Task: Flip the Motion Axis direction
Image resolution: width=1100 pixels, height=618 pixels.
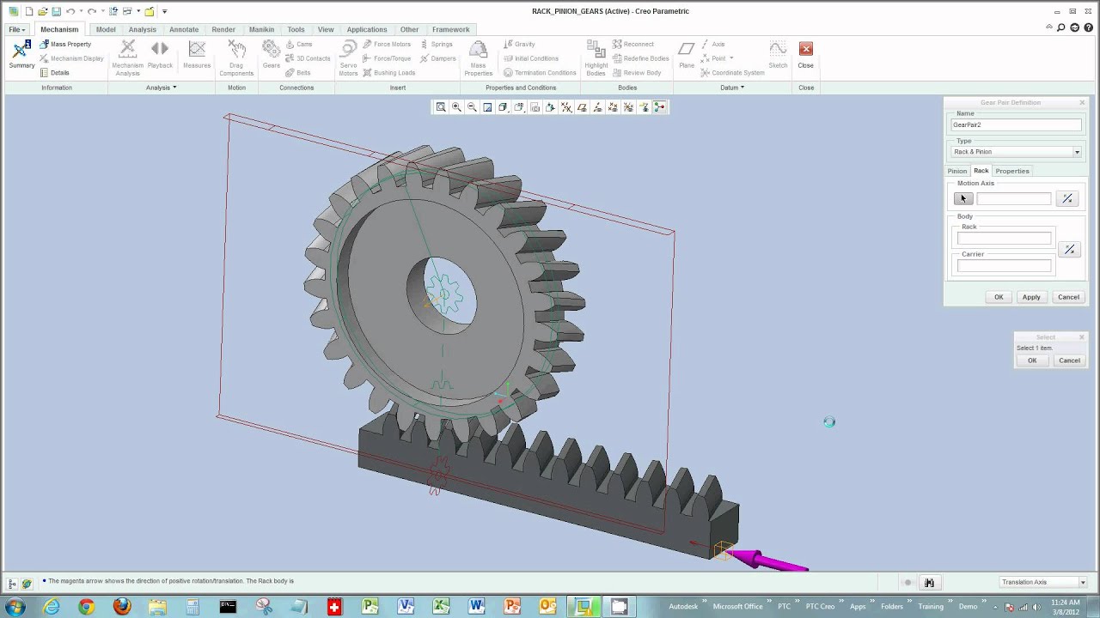Action: 1067,198
